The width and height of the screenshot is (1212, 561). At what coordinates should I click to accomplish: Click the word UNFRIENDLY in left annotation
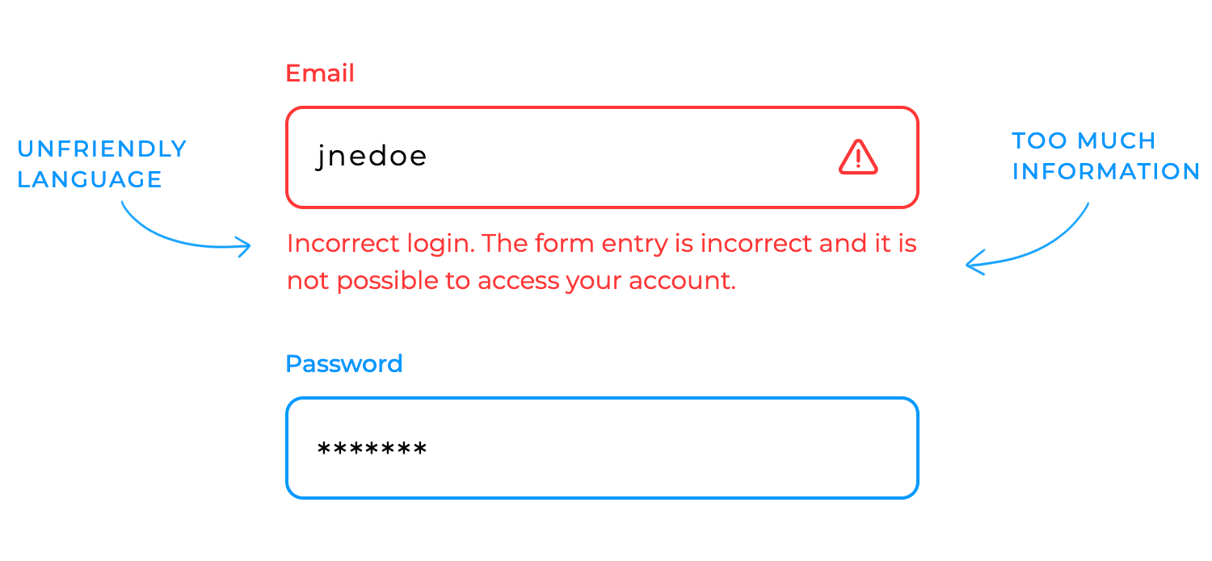(102, 149)
